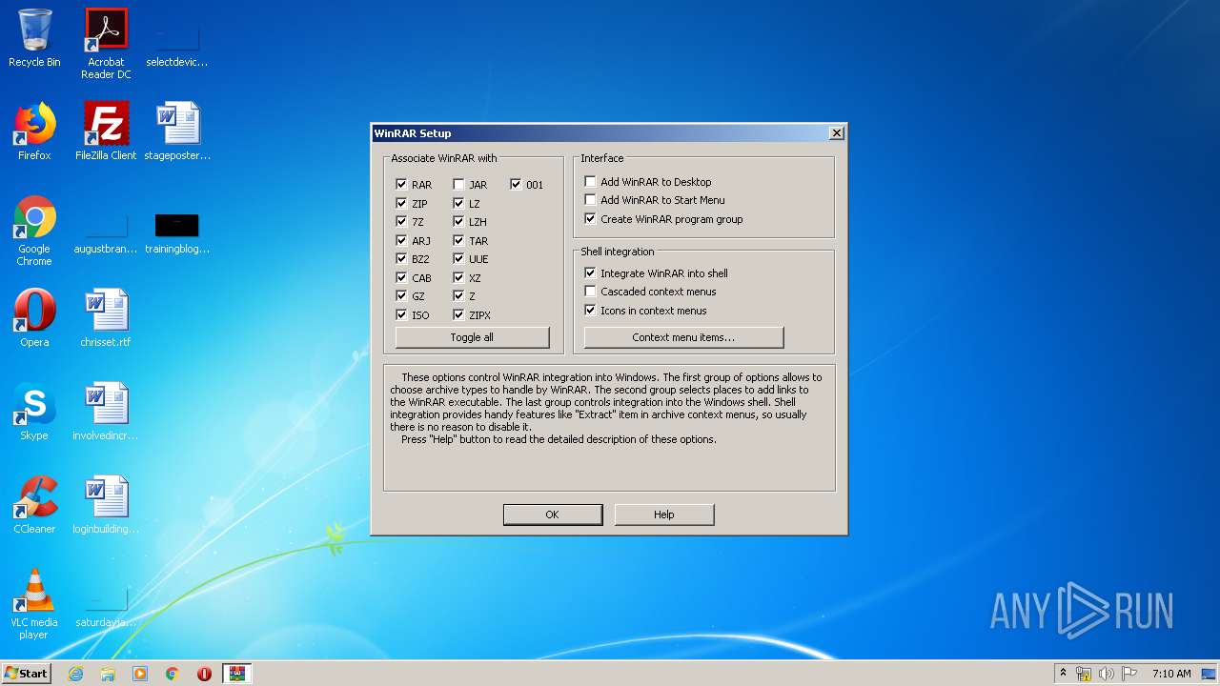Select the stageposter document icon

click(177, 131)
